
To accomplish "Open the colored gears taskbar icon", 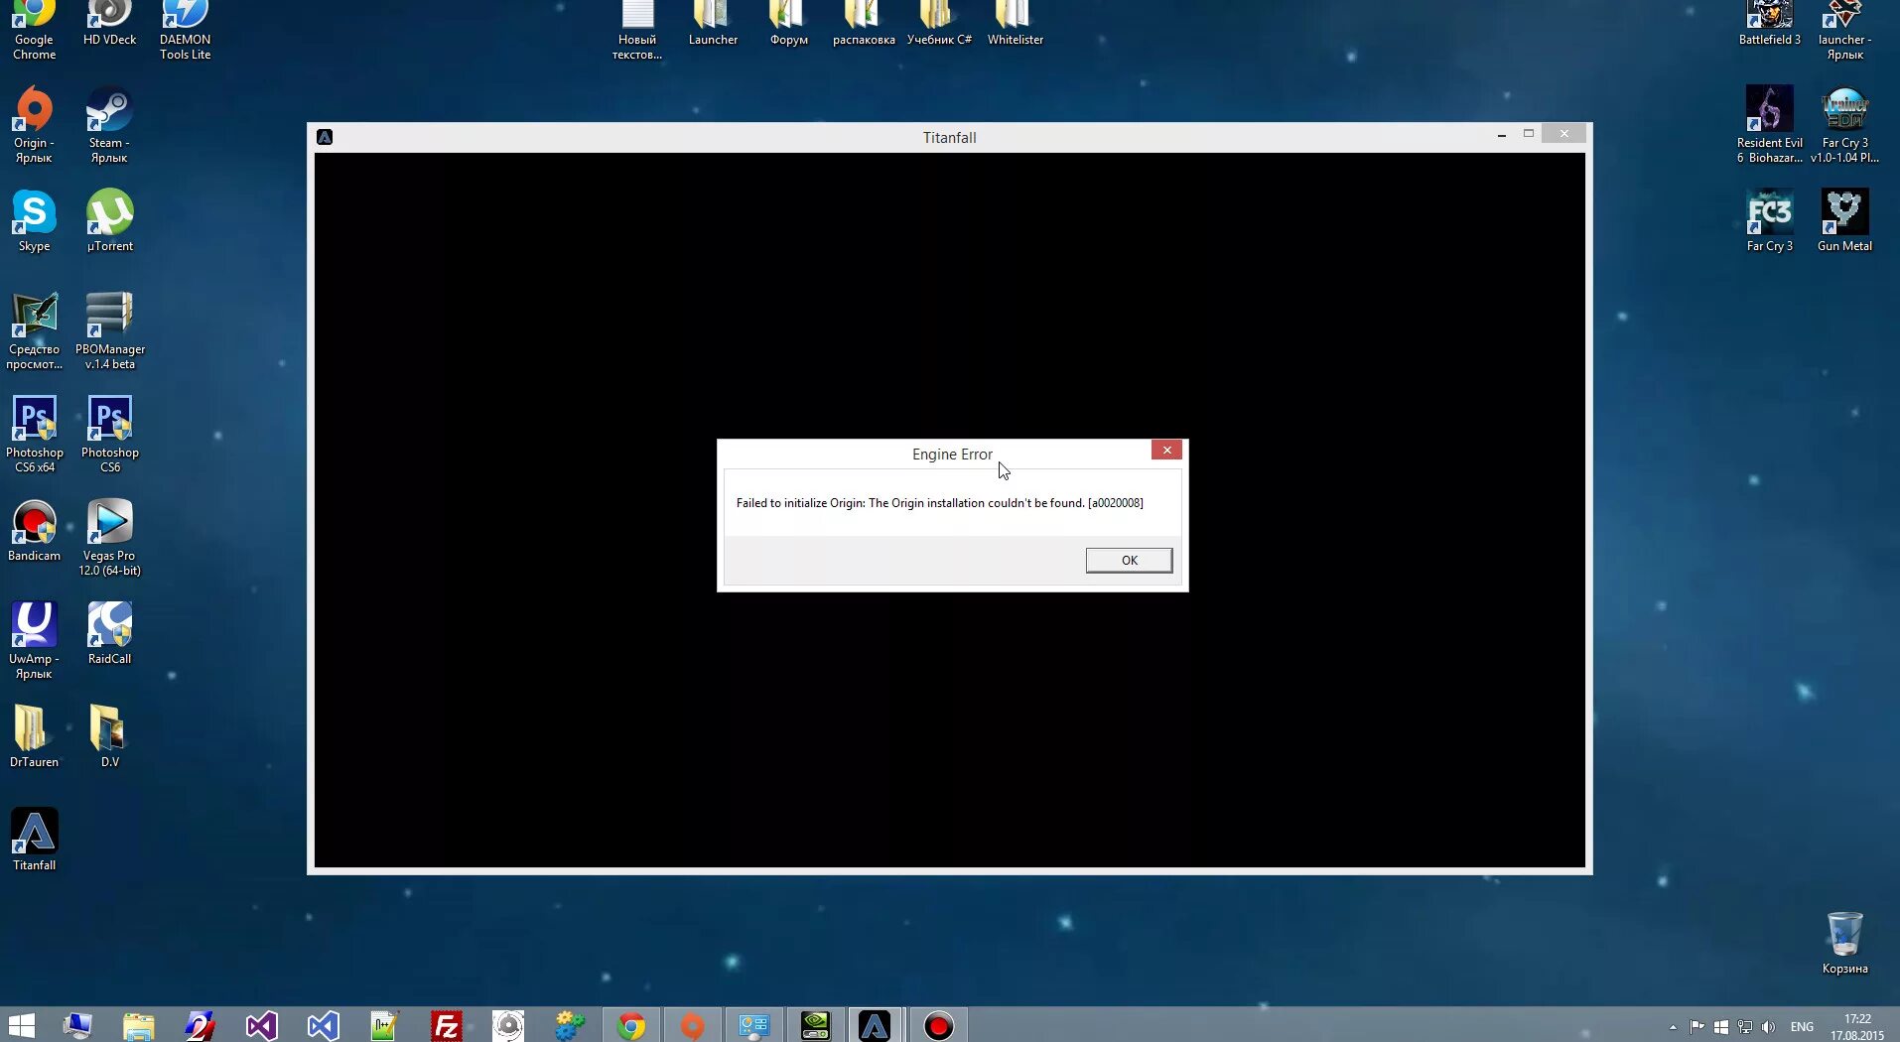I will click(x=570, y=1025).
